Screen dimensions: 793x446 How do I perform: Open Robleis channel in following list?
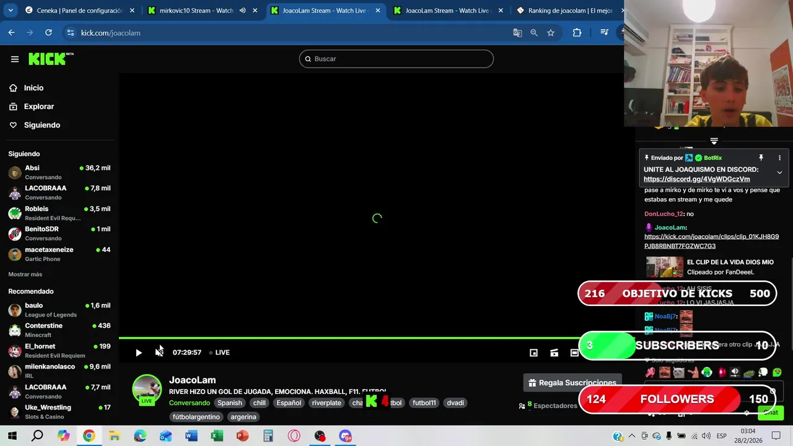(59, 213)
